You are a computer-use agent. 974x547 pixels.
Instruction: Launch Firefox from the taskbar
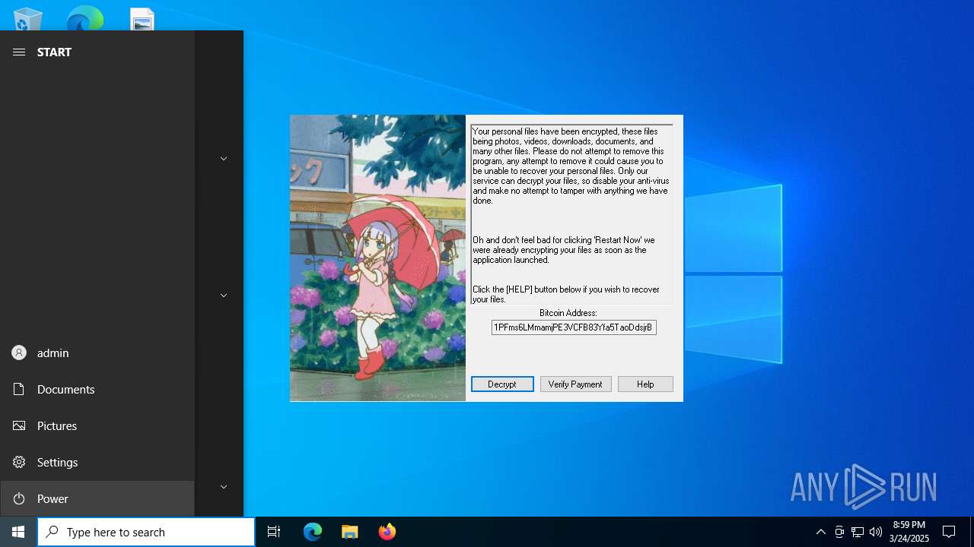point(387,532)
